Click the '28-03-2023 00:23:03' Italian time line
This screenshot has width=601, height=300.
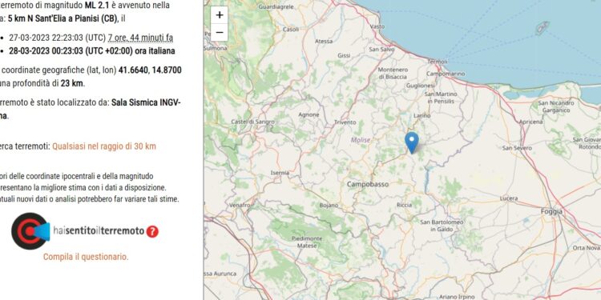click(x=92, y=51)
